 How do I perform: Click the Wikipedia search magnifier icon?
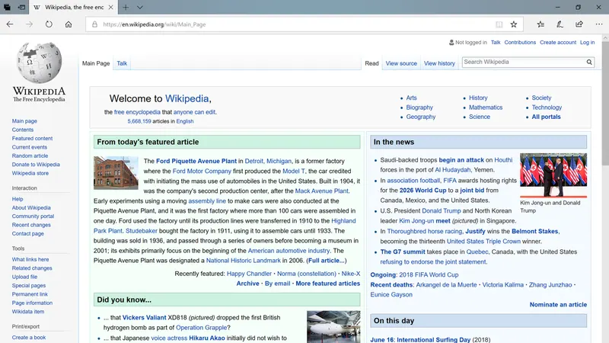pos(589,62)
